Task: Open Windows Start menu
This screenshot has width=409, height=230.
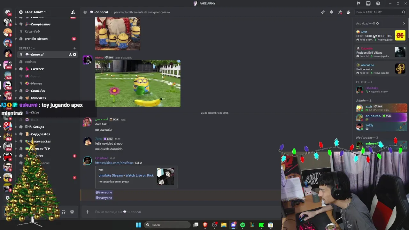Action: (138, 225)
